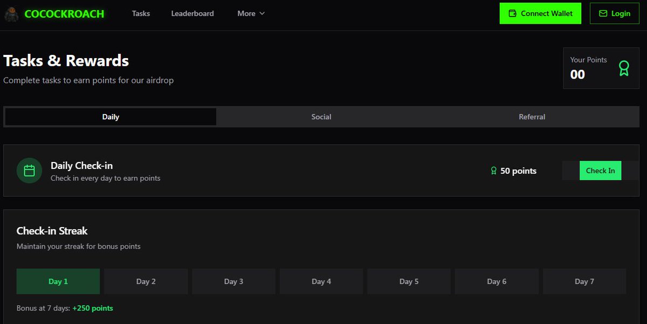The width and height of the screenshot is (647, 324).
Task: Click the Check-in Streak heading
Action: 52,231
